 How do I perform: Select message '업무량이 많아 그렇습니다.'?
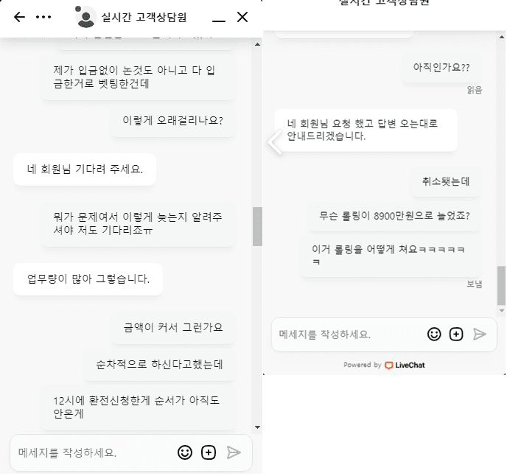click(x=88, y=279)
